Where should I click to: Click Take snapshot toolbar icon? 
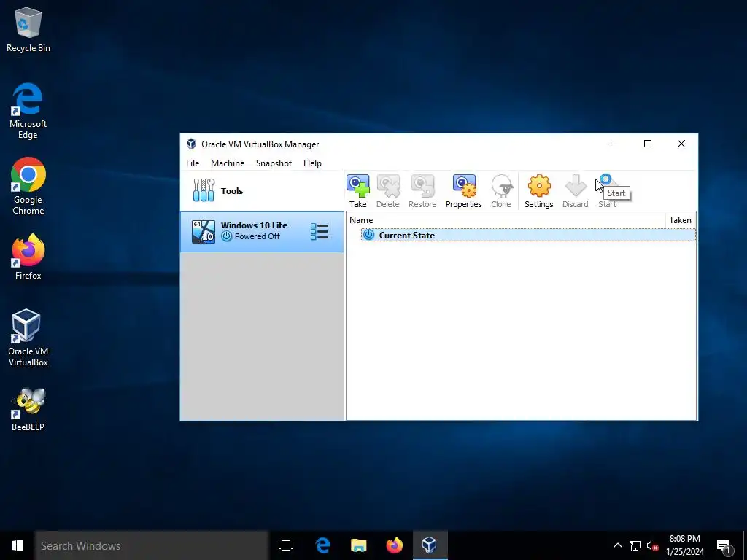[357, 191]
